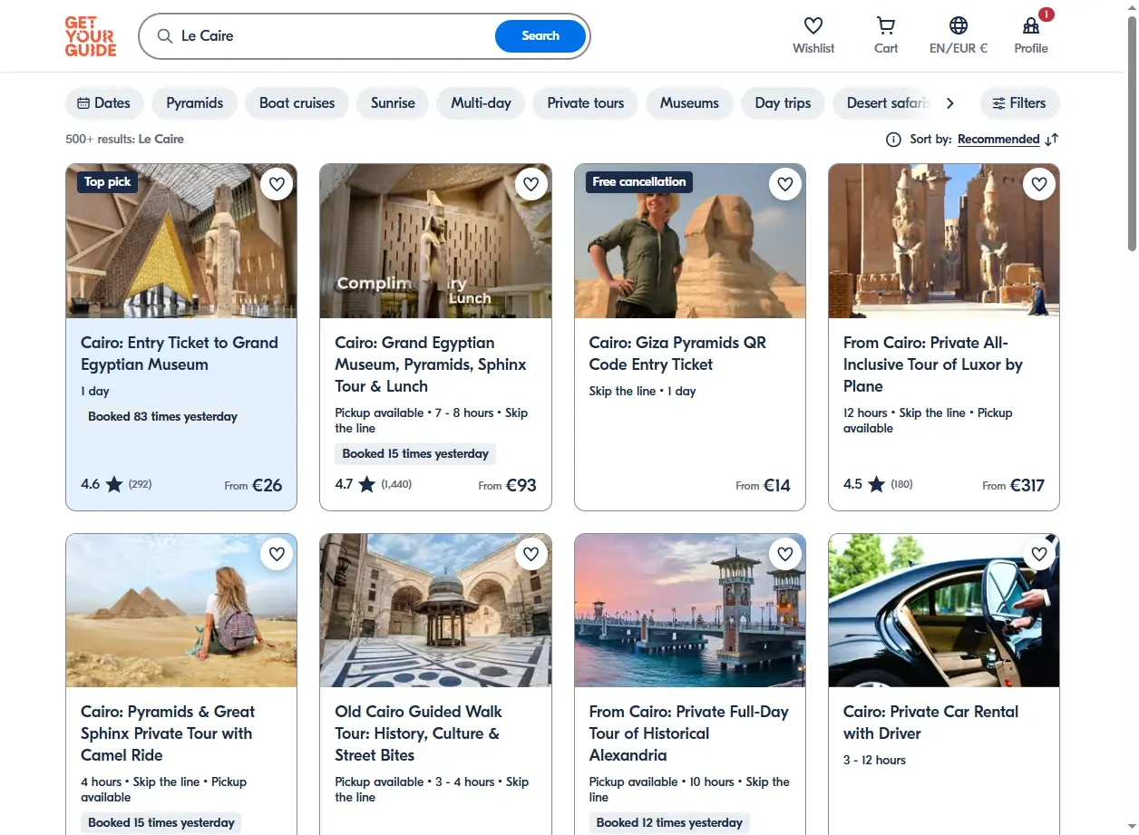Open the Wishlist heart icon in header
Screen dimensions: 1139x835
point(813,25)
